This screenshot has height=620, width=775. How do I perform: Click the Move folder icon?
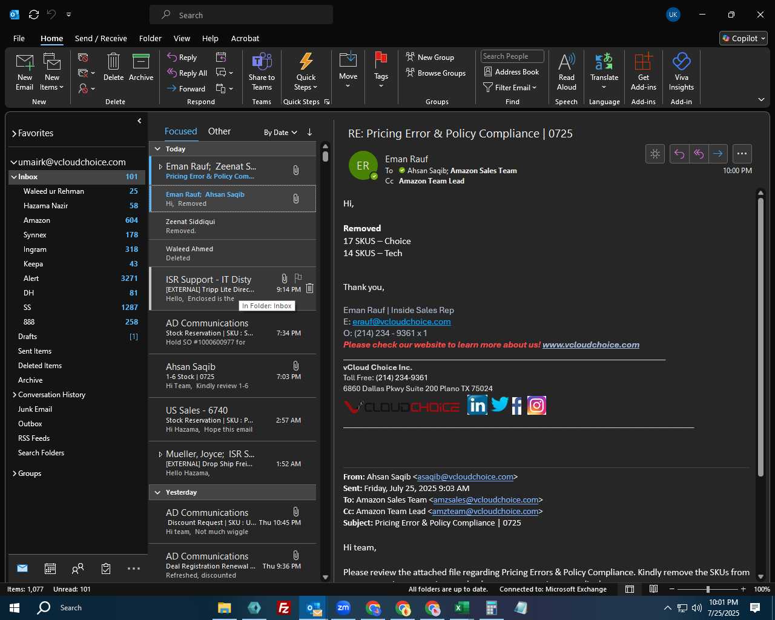coord(348,60)
